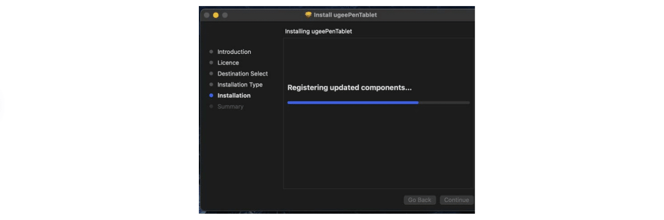Click the package icon in the title bar

point(308,15)
